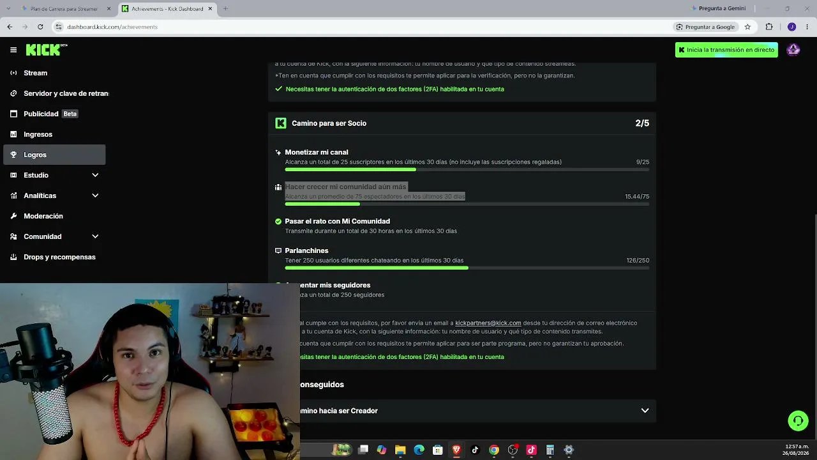The image size is (817, 460).
Task: Open the browser extensions puzzle icon
Action: pos(769,27)
